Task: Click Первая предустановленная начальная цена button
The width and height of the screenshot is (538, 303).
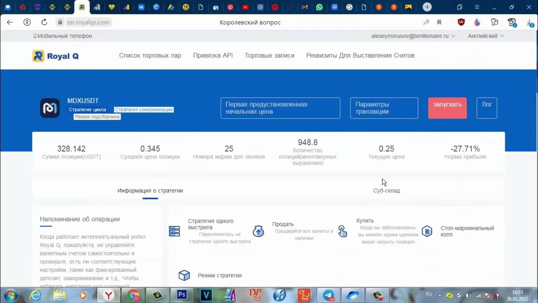Action: (x=280, y=108)
